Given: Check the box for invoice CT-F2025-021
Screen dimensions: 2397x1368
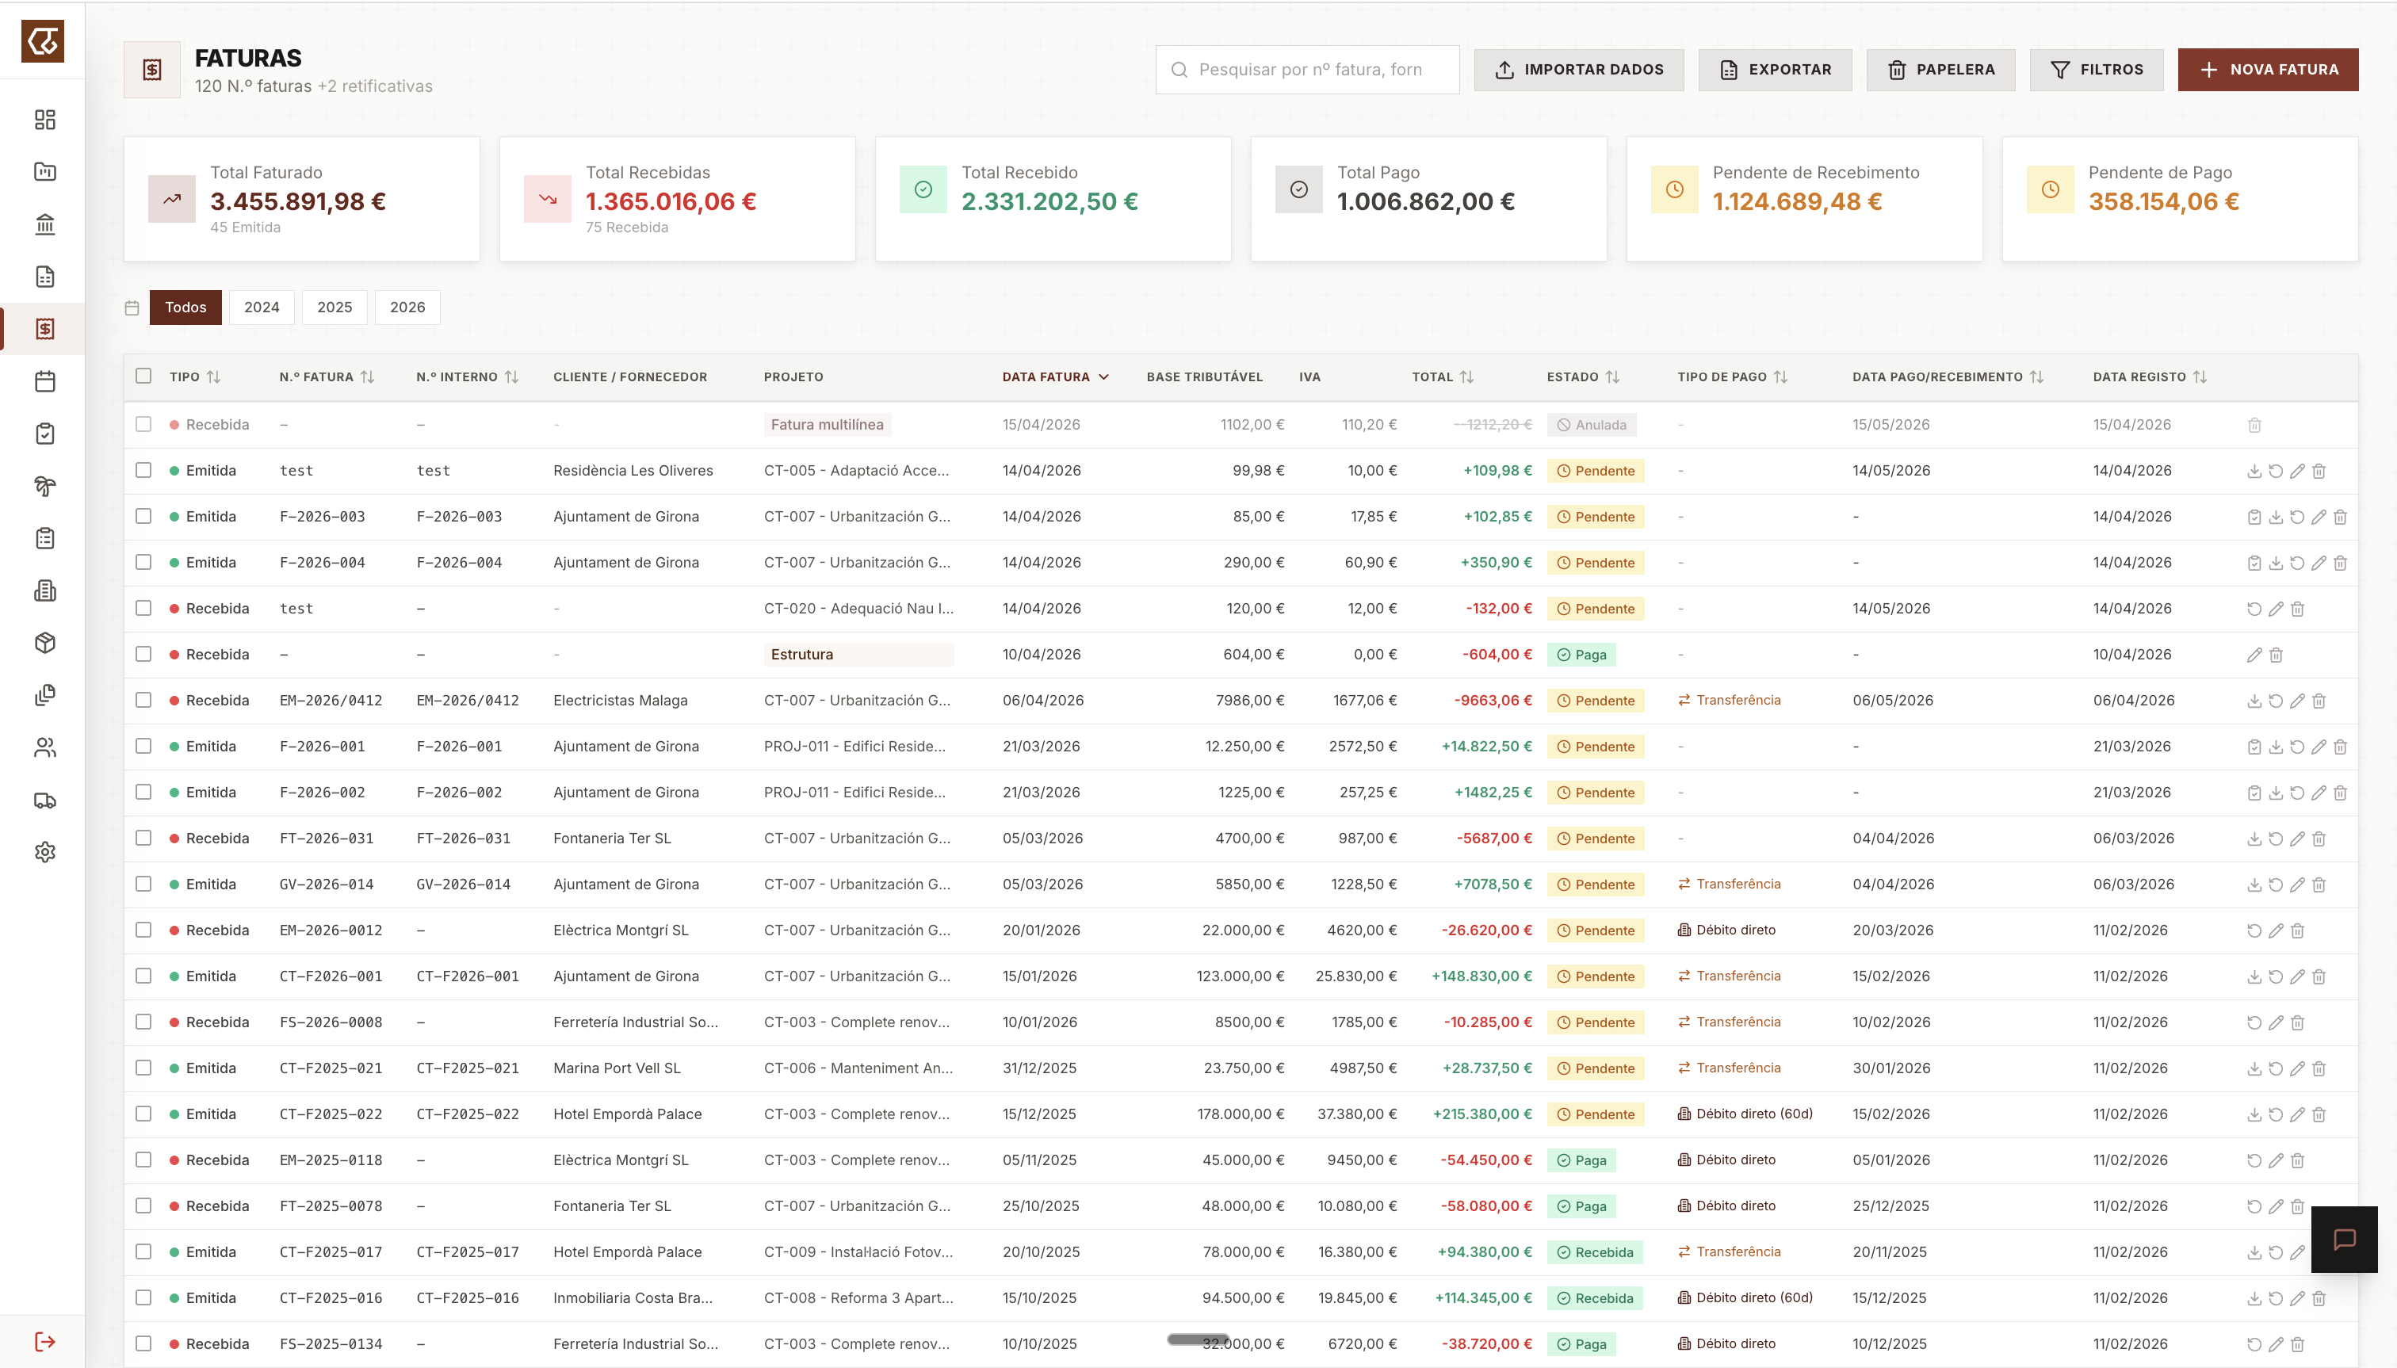Looking at the screenshot, I should [143, 1068].
